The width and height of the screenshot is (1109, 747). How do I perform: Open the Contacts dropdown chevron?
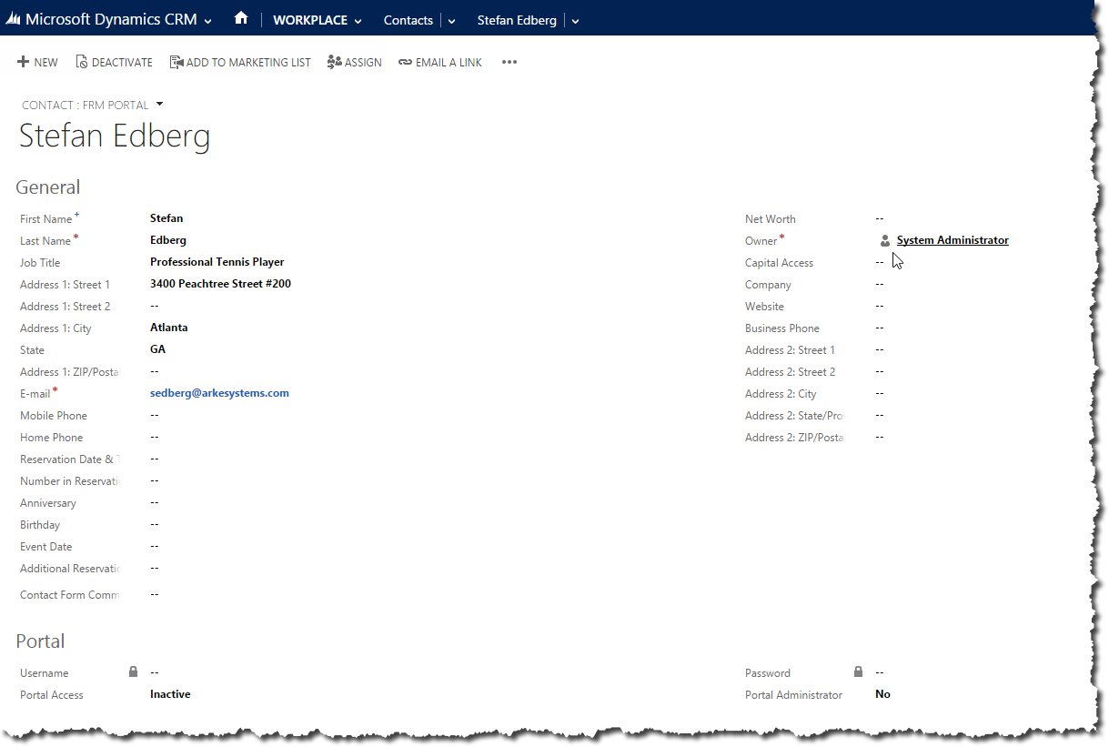452,21
